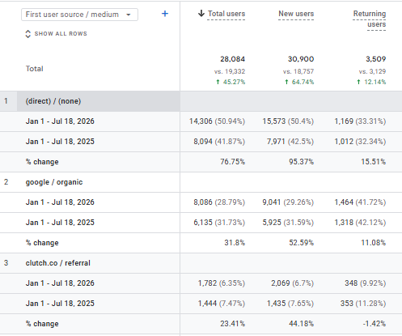Click clutch.co 2025 returning users 353 cell

[x=363, y=304]
